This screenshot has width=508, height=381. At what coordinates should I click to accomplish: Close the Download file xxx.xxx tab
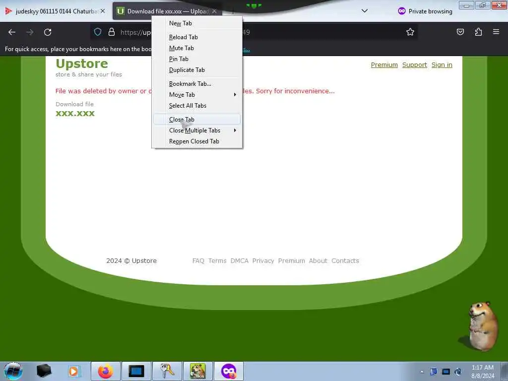click(214, 11)
